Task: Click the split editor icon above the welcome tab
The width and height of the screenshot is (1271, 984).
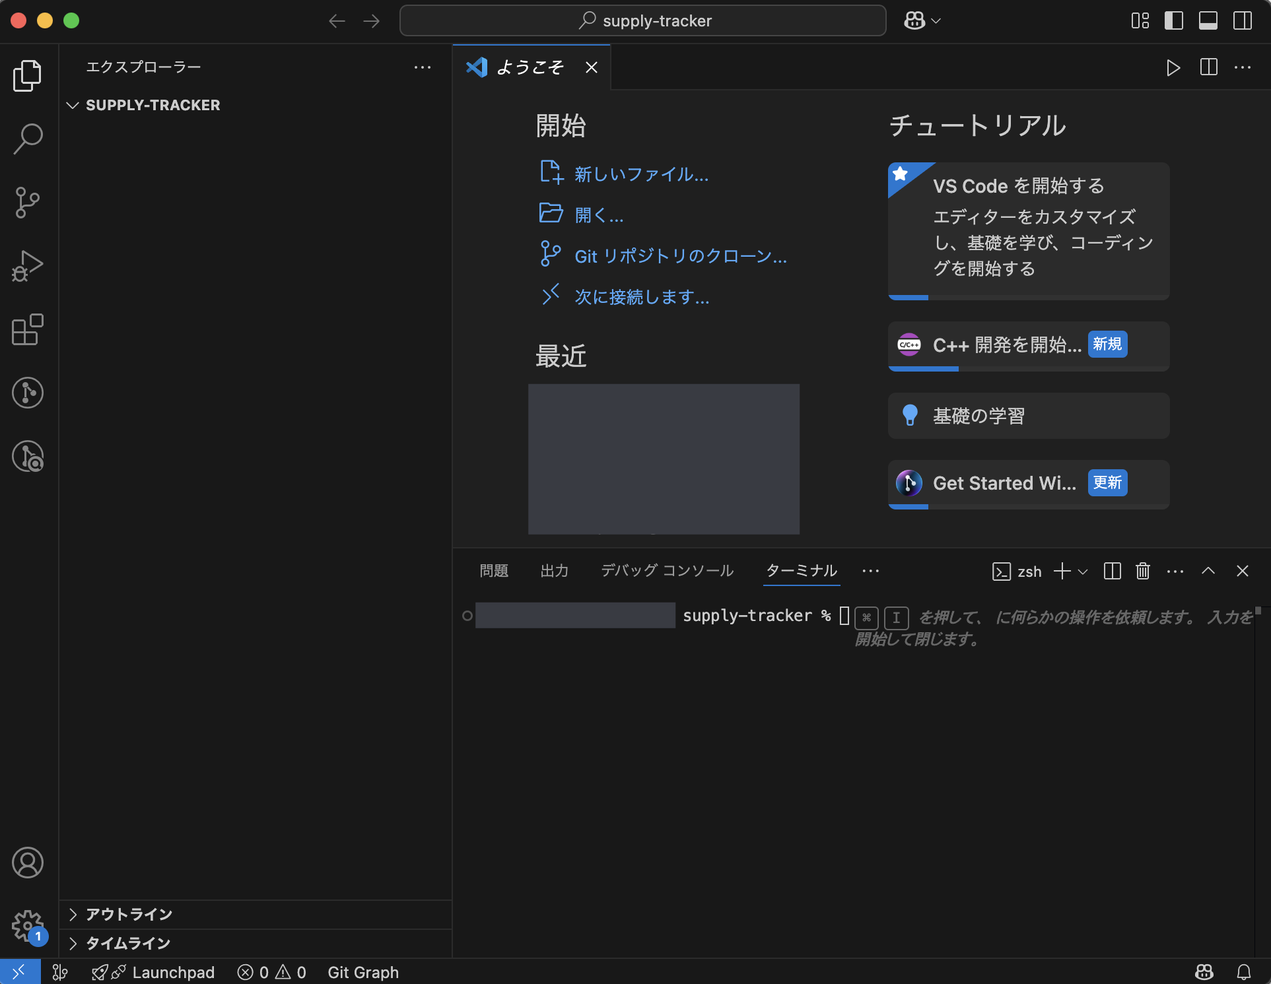Action: (1208, 67)
